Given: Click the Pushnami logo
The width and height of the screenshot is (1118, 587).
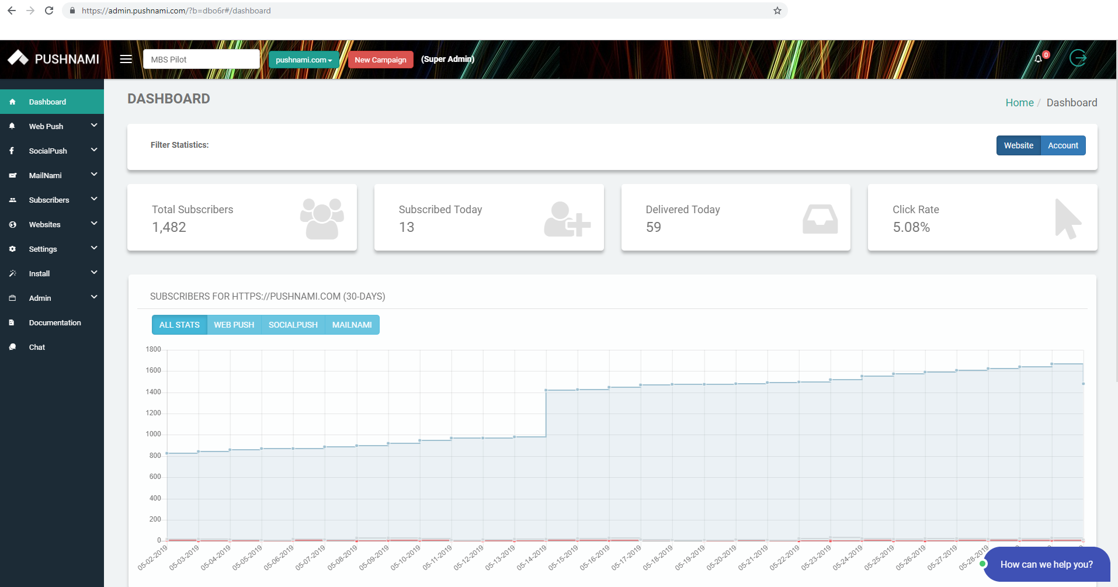Looking at the screenshot, I should click(x=53, y=59).
